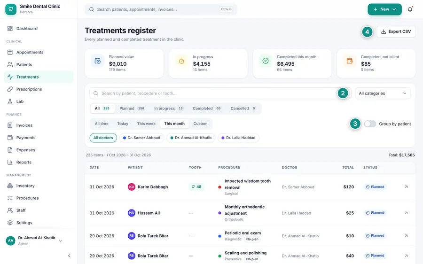
Task: Show All 235 treatments tab
Action: 102,109
